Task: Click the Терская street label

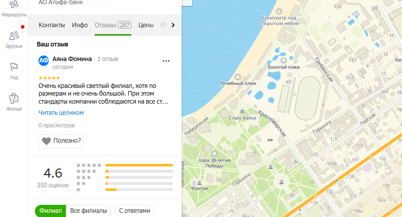Action: pos(368,119)
